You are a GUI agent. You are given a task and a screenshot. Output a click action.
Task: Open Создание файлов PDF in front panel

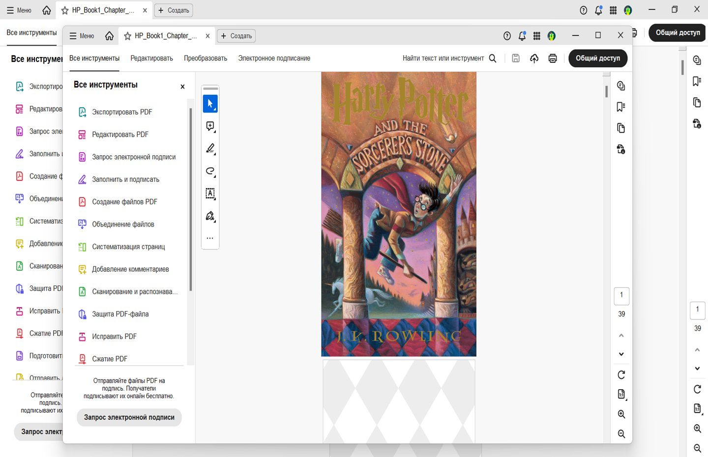point(125,202)
